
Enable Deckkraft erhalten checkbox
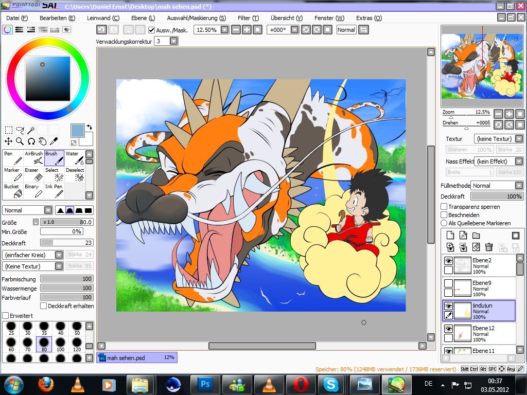point(43,306)
